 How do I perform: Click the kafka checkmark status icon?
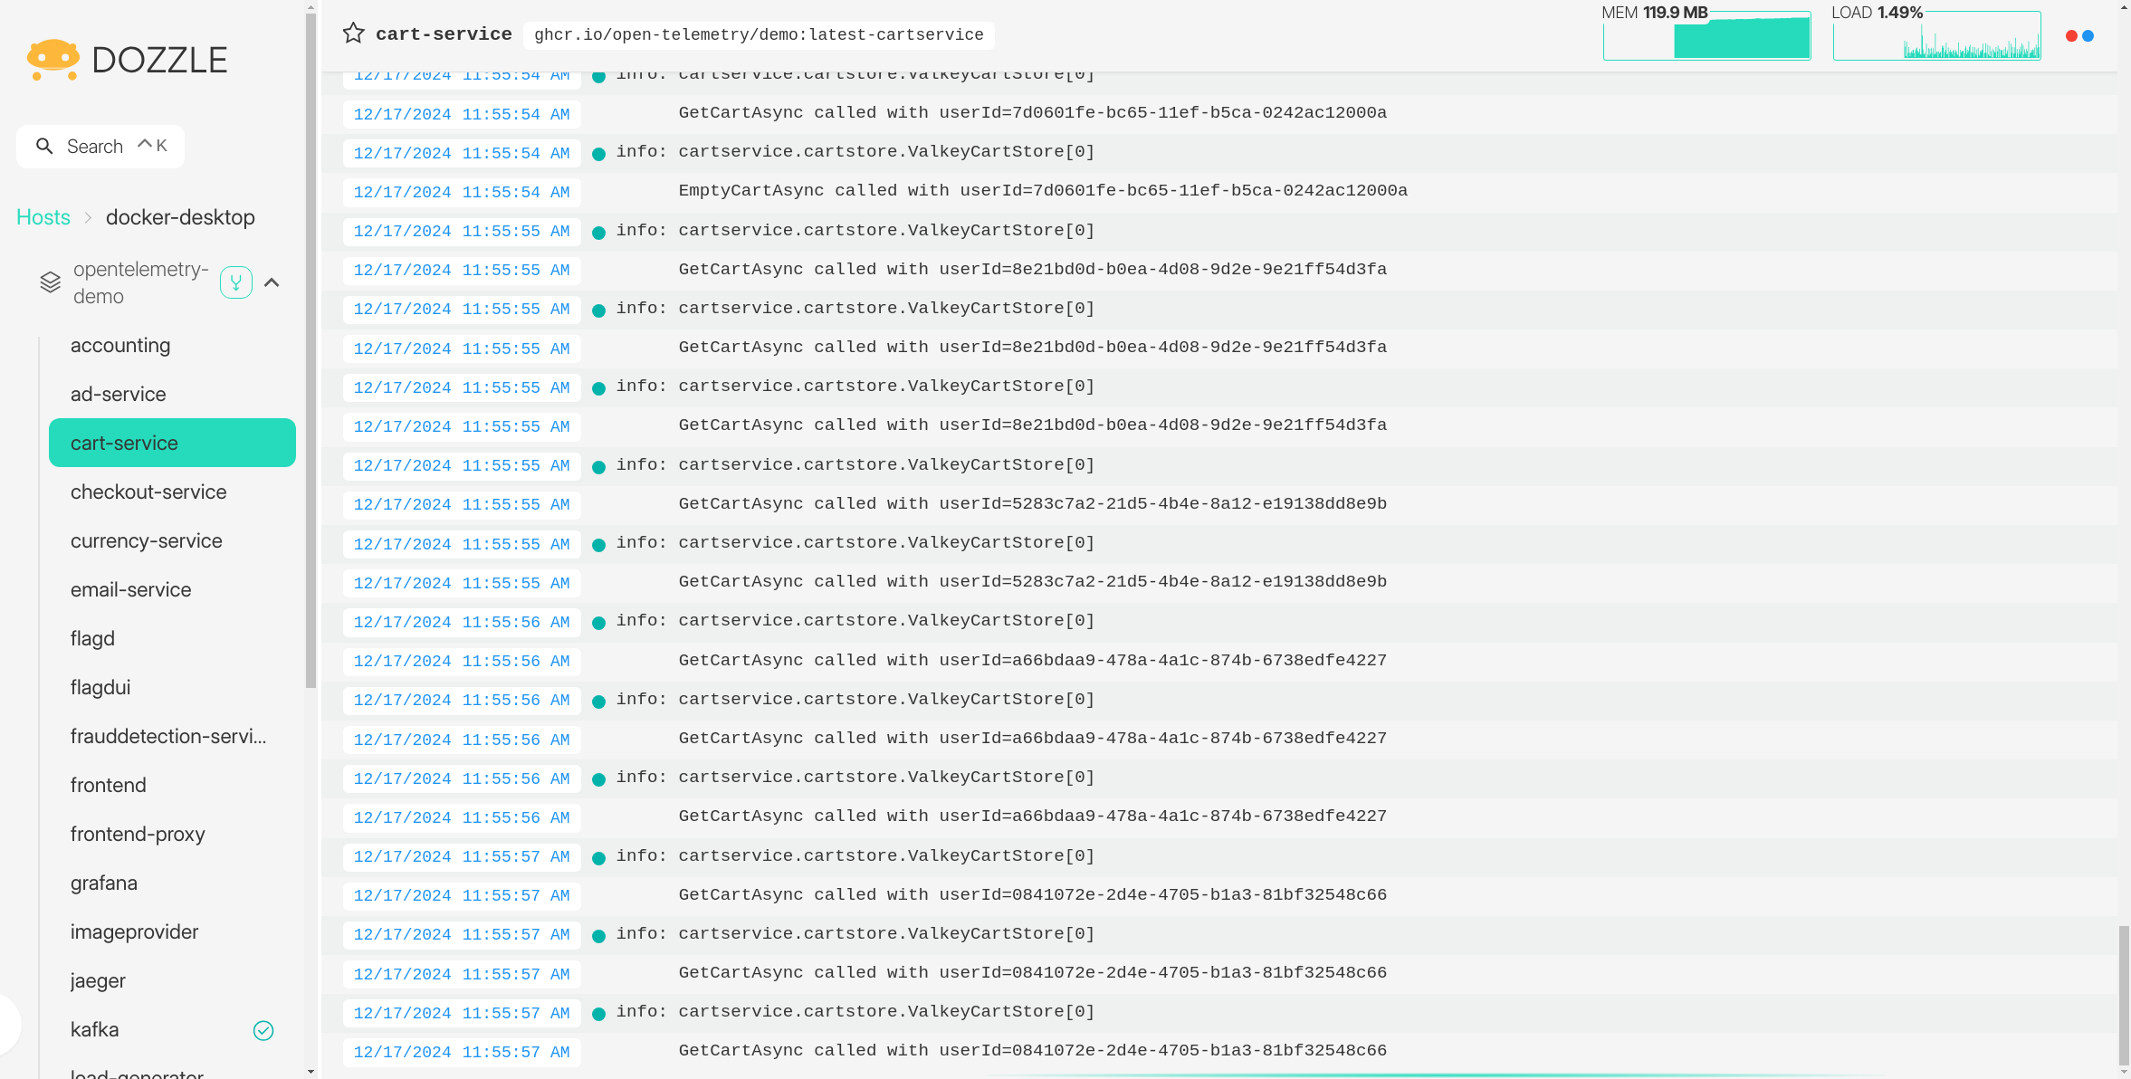point(263,1030)
